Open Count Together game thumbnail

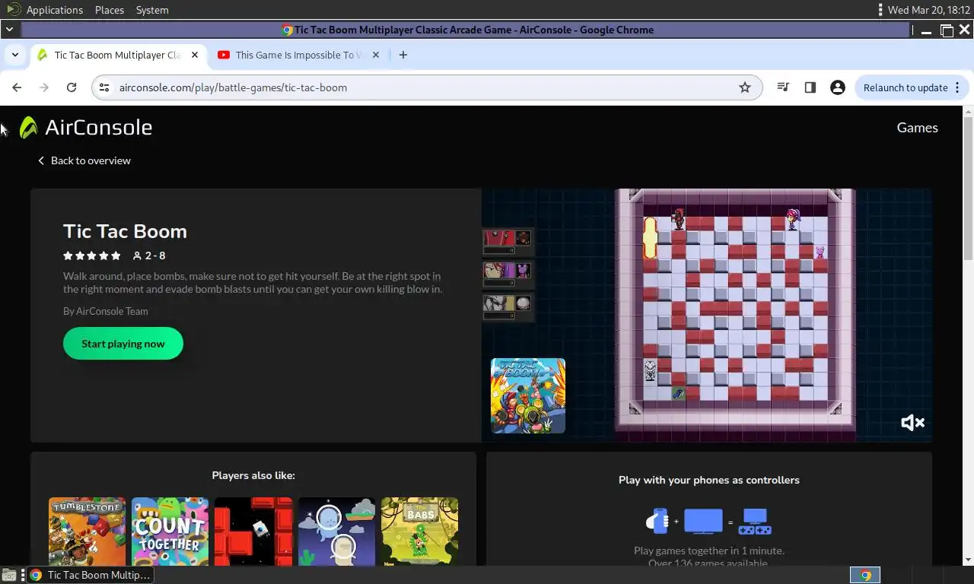170,532
